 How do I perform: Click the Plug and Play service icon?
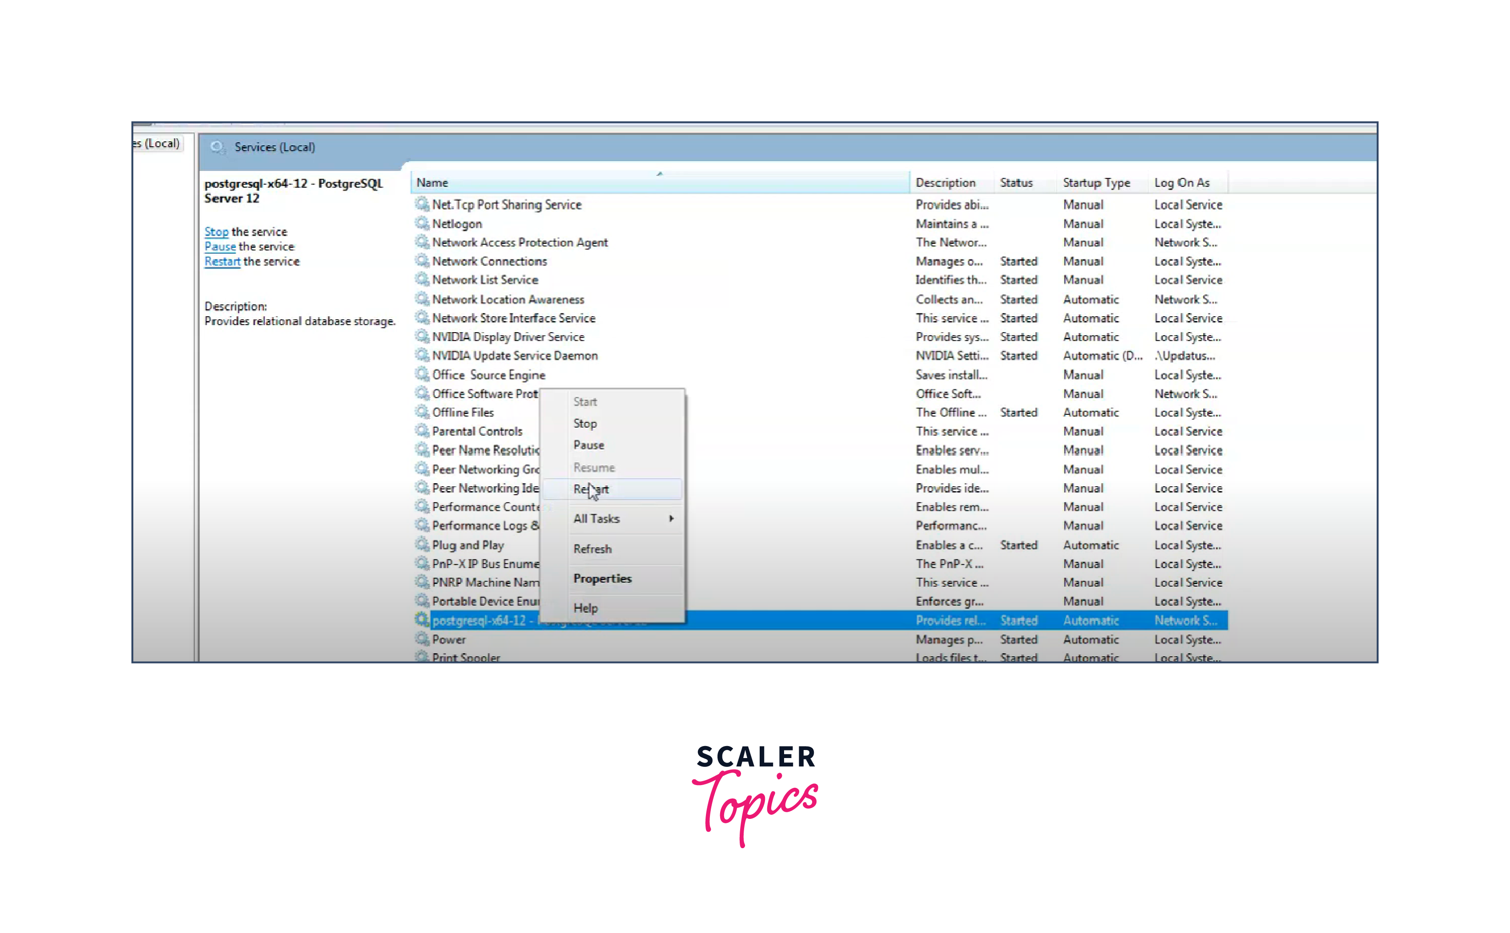tap(422, 544)
